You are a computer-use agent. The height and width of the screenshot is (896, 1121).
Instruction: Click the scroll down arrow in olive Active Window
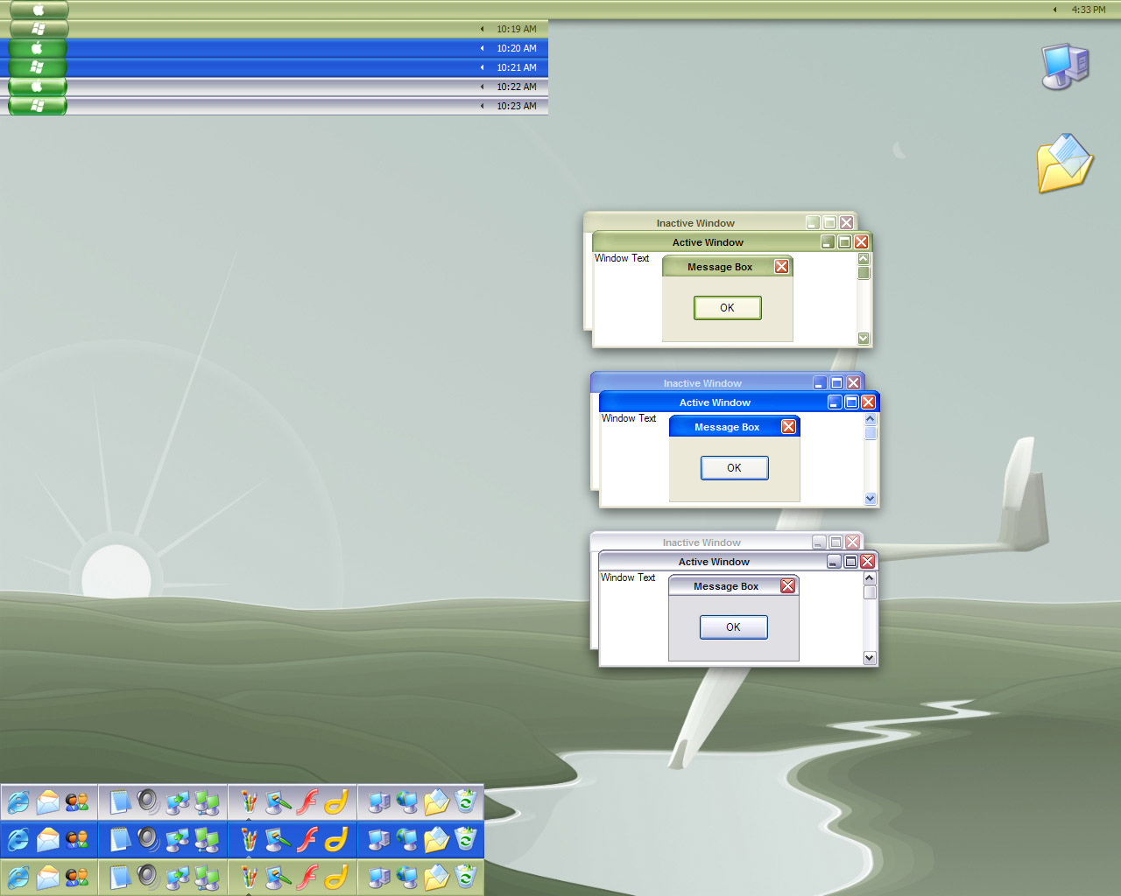point(864,339)
